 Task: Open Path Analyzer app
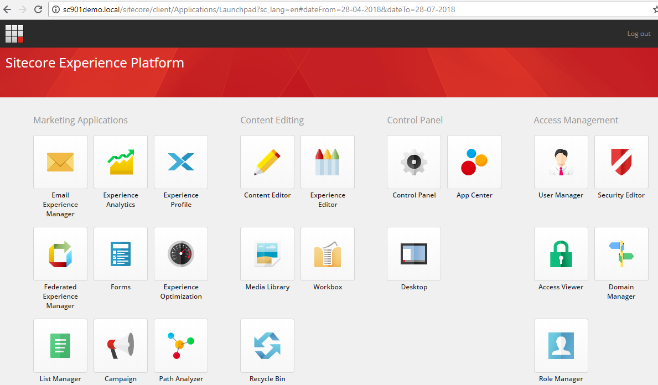(x=181, y=346)
